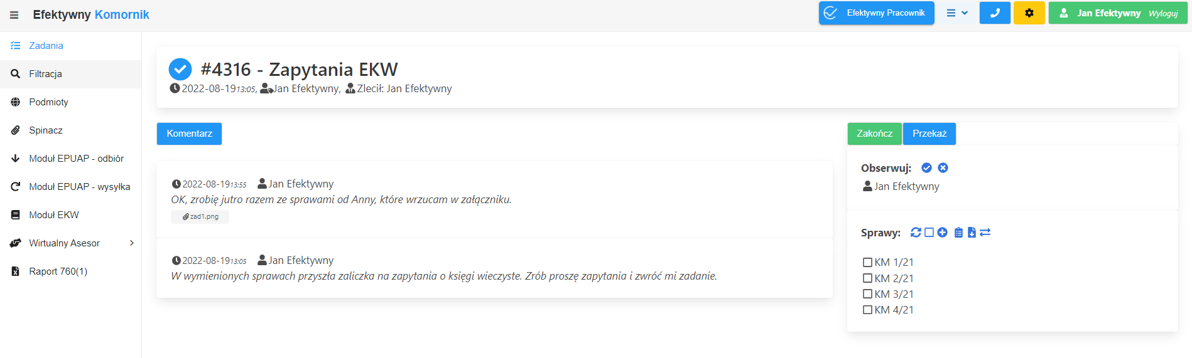Collapse the sidebar using the hamburger icon
Screen dimensions: 1192x358
[14, 15]
